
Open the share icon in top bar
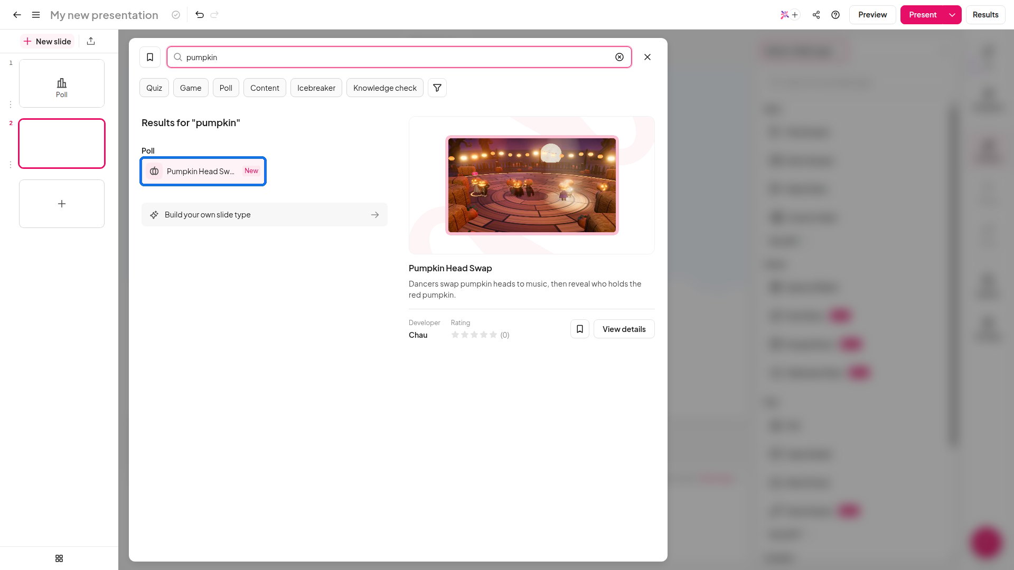[x=816, y=15]
